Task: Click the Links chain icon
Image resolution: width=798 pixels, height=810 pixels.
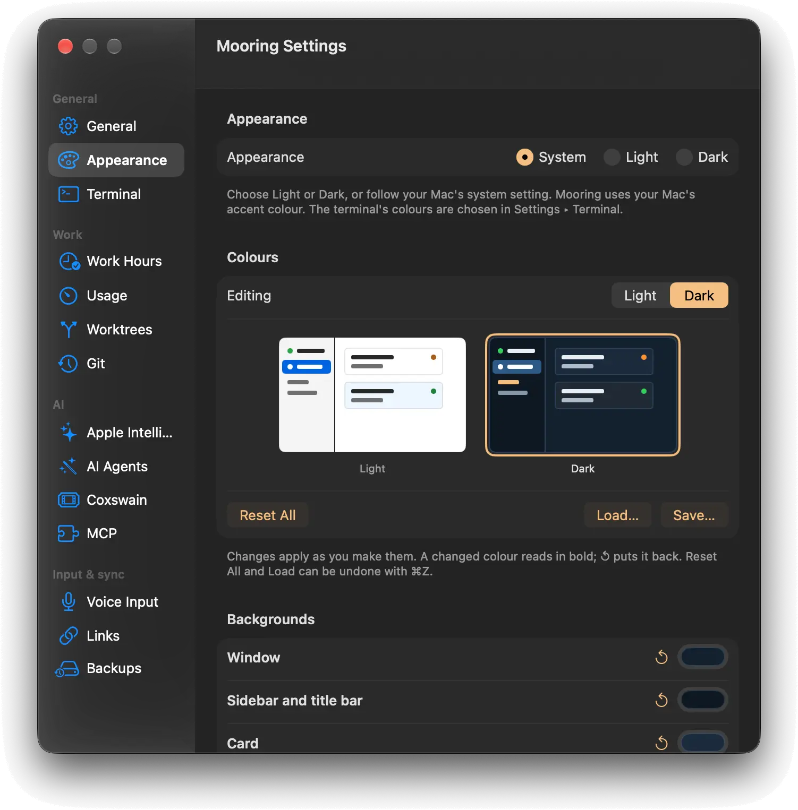Action: pyautogui.click(x=68, y=636)
